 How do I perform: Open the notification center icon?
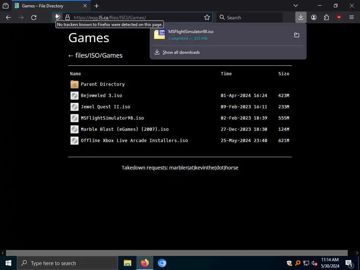coord(349,263)
